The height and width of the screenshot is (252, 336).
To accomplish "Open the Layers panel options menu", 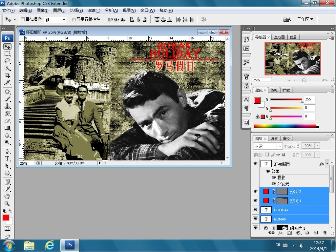I will click(331, 140).
